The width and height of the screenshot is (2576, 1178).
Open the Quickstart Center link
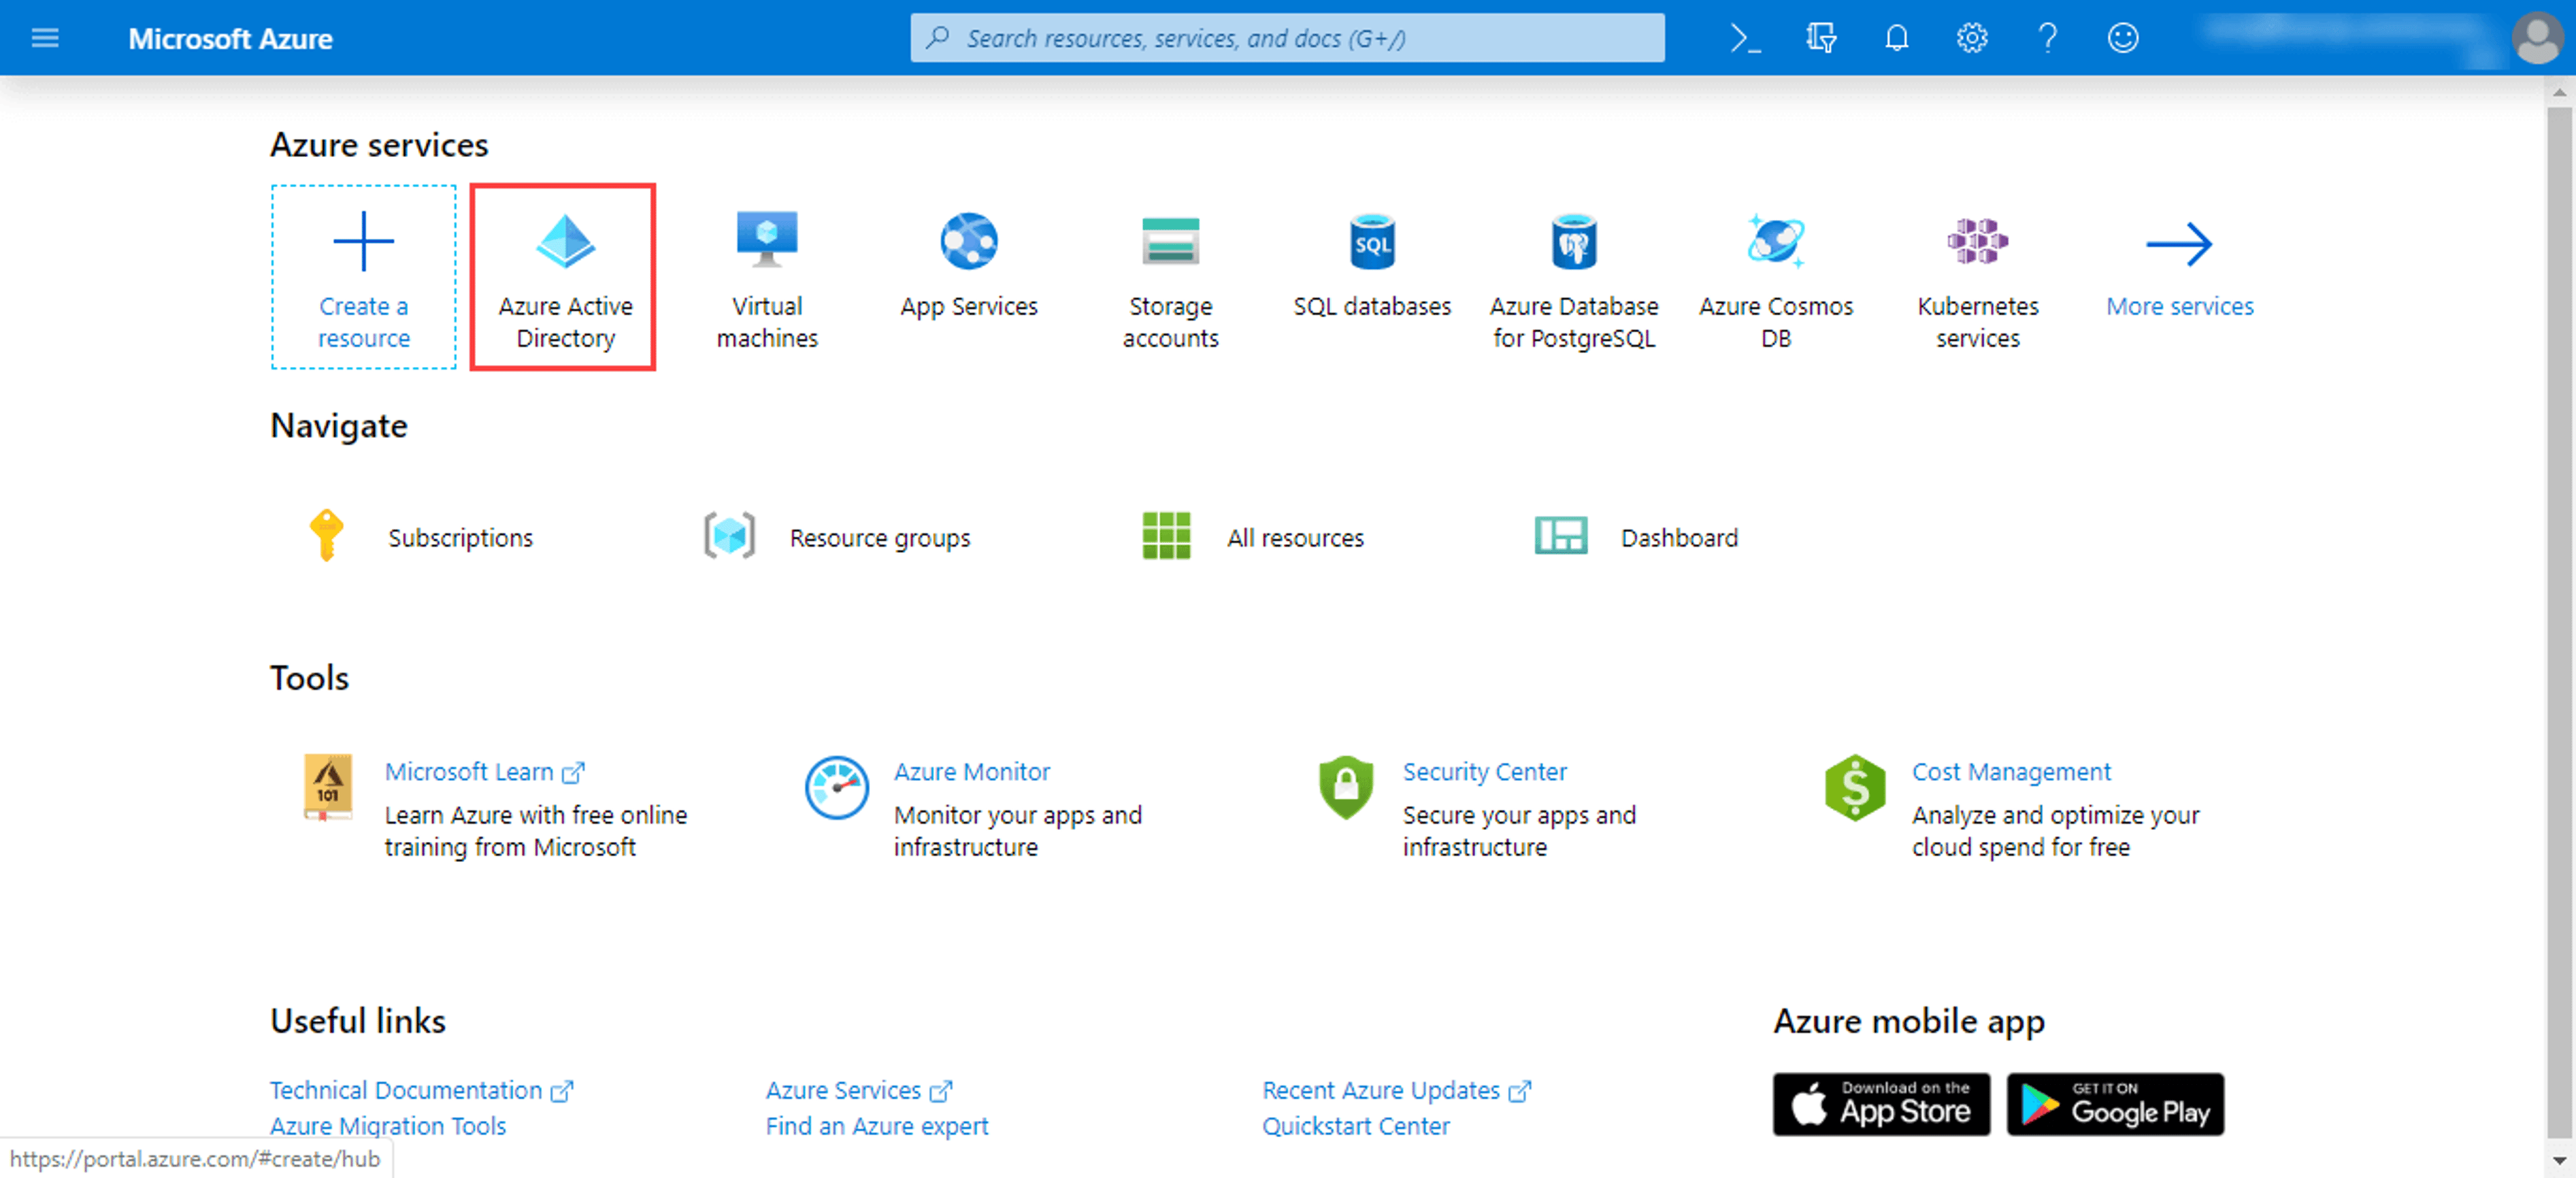pos(1355,1126)
